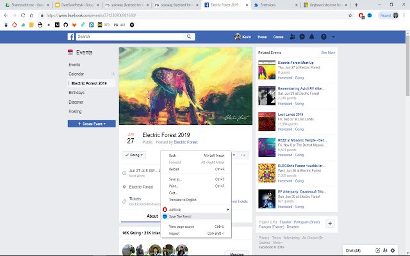Image resolution: width=410 pixels, height=256 pixels.
Task: Select Translate to English entry
Action: coord(196,200)
